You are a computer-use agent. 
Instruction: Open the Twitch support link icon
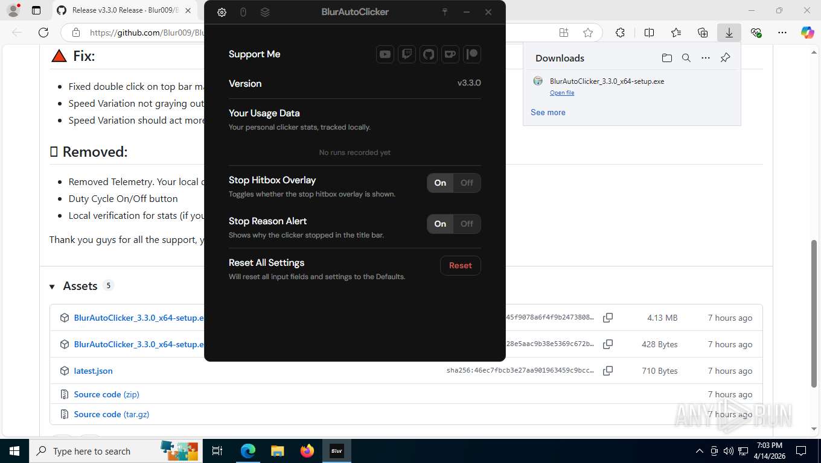pos(407,54)
